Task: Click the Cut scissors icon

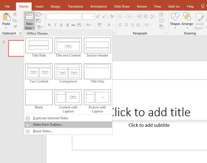Action: (15, 14)
